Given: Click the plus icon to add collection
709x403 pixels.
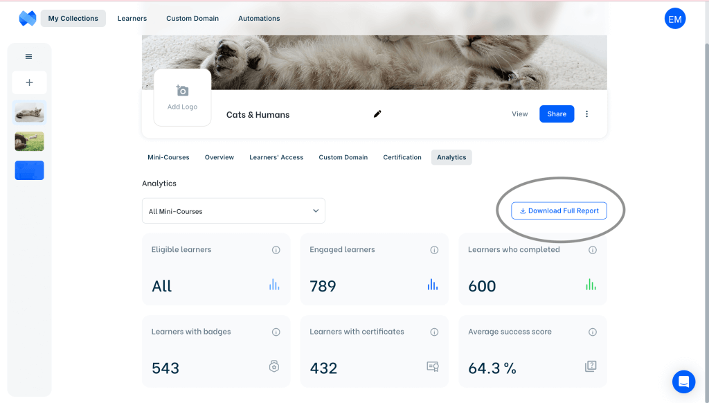Looking at the screenshot, I should pos(29,82).
